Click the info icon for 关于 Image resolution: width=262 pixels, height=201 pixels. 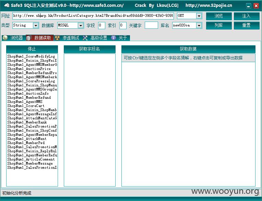114,38
